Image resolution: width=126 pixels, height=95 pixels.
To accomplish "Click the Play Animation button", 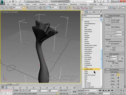I will click(106, 90).
